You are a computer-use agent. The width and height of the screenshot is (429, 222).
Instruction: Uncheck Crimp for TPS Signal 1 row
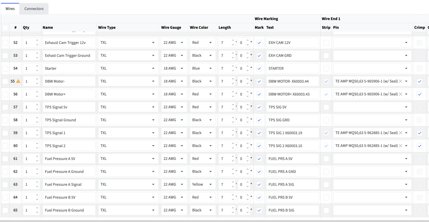pos(419,133)
